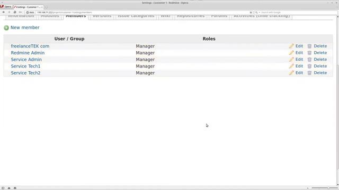Close the Settings - Customer 1 tab
Image resolution: width=339 pixels, height=190 pixels.
[42, 7]
